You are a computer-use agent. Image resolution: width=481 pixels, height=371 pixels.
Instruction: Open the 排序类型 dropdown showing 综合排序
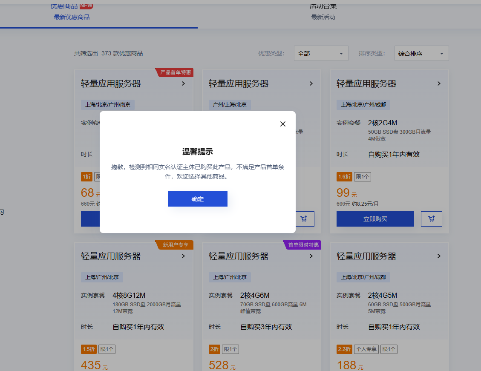click(x=421, y=53)
